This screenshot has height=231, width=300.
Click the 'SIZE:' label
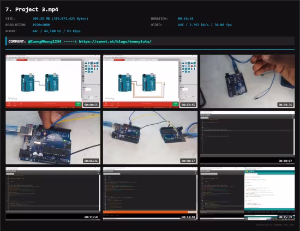pyautogui.click(x=10, y=19)
